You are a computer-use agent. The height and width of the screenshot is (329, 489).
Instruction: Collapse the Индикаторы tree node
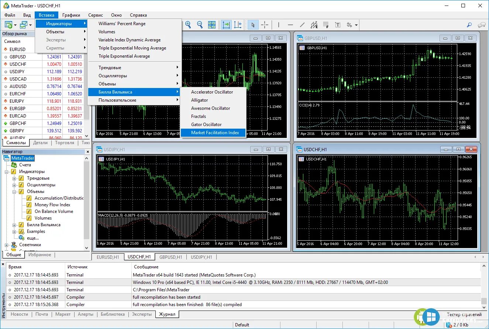pos(6,172)
